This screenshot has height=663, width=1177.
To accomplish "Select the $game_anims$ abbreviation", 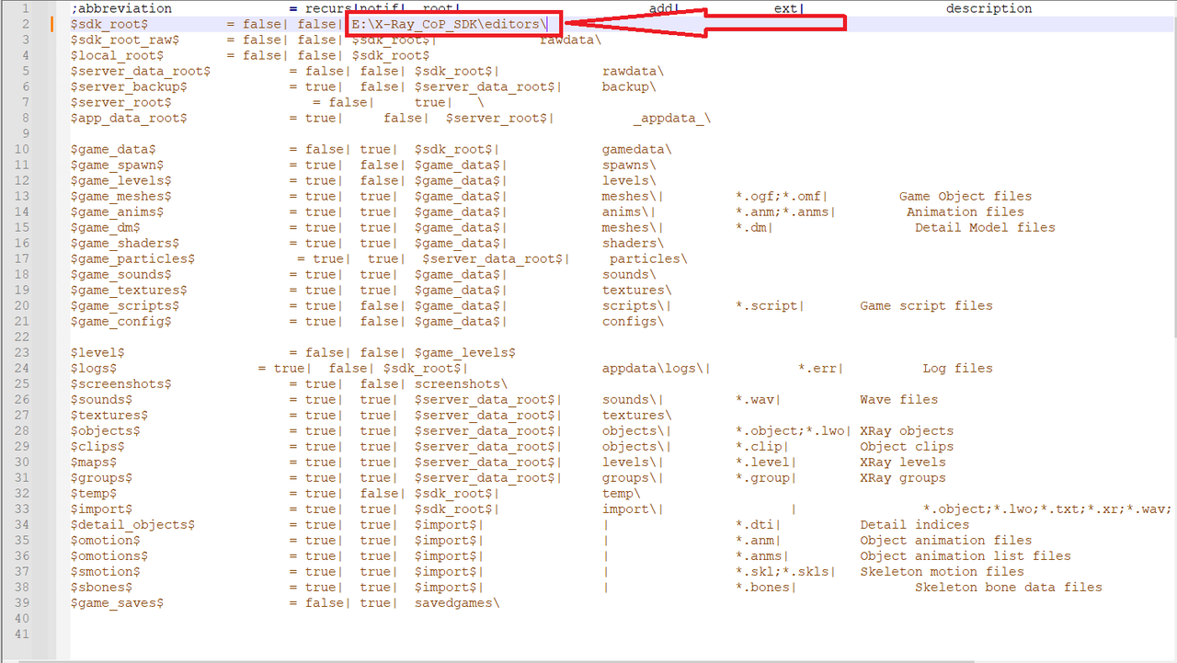I will pyautogui.click(x=118, y=211).
